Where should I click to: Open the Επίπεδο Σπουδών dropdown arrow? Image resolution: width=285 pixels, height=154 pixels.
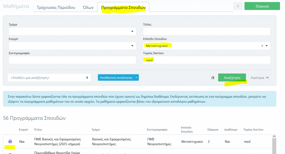(x=267, y=46)
